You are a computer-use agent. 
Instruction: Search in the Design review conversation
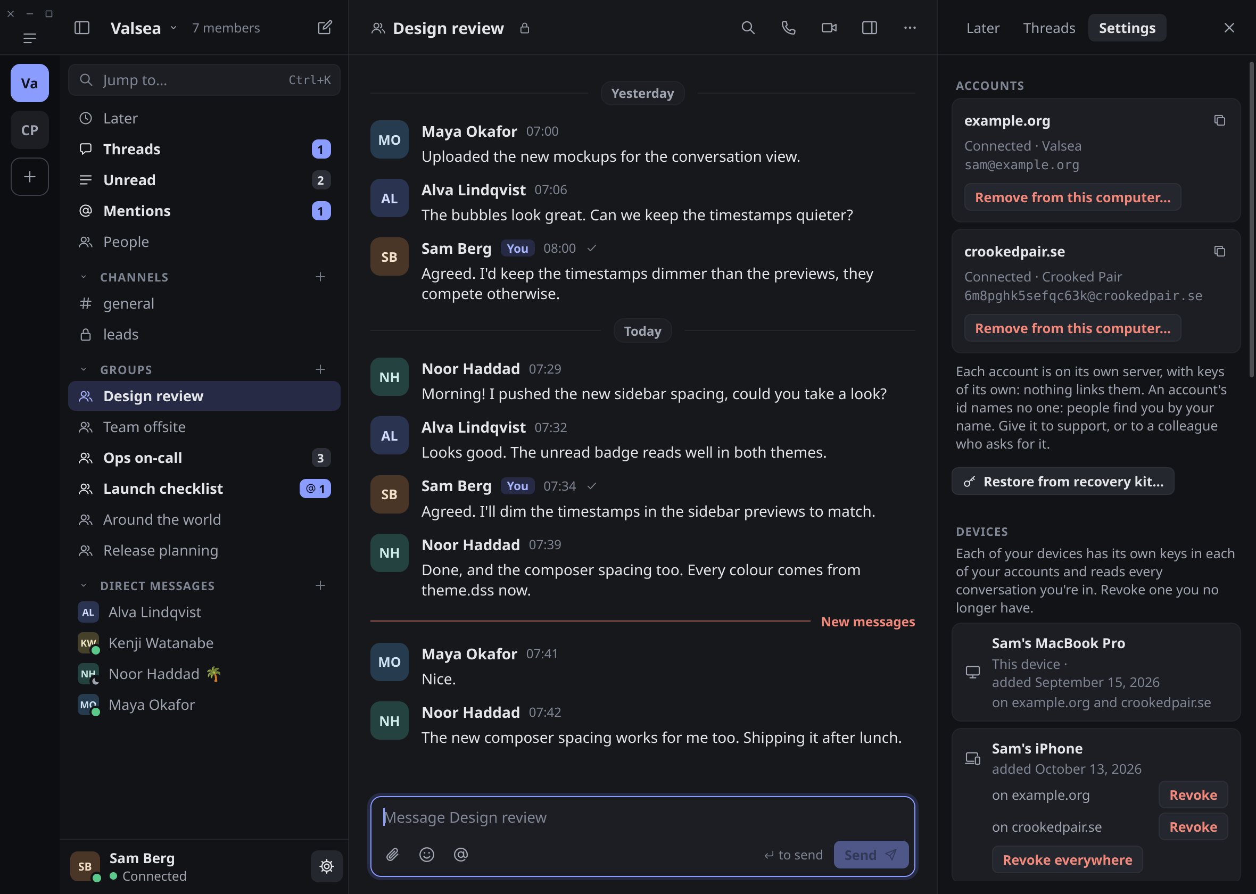pos(747,28)
